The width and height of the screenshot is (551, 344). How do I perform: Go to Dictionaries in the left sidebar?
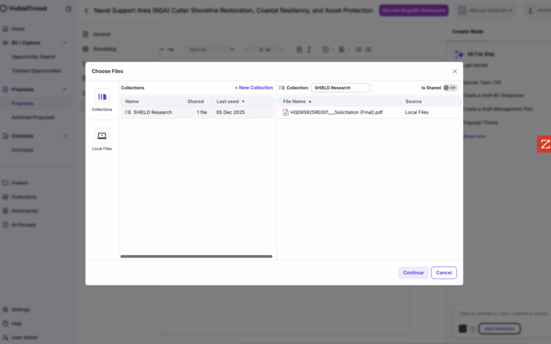pos(25,211)
